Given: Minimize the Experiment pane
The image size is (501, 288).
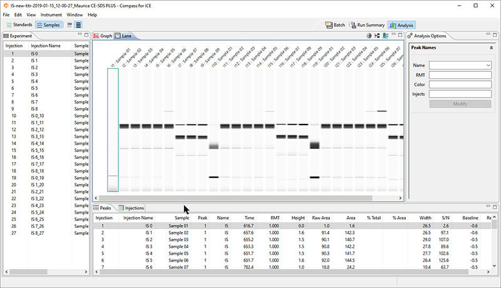Looking at the screenshot, I should click(80, 34).
